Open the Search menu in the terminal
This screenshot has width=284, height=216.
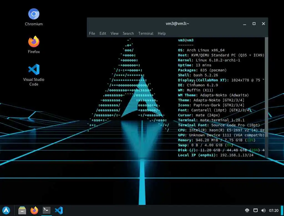pyautogui.click(x=128, y=33)
